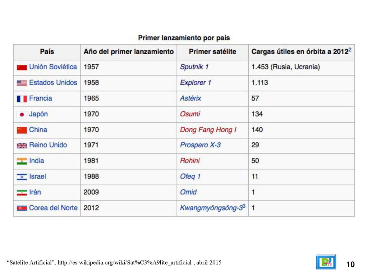This screenshot has width=368, height=276.
Task: Follow the Prospero X-3 link
Action: [200, 145]
